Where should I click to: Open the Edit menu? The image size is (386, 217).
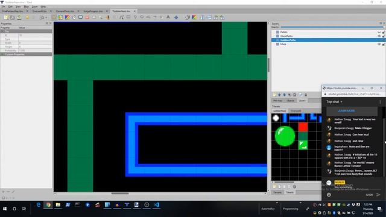click(10, 7)
